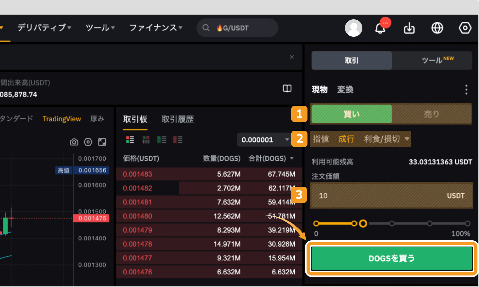Select the 現物 spot tab
This screenshot has width=479, height=287.
click(x=320, y=90)
